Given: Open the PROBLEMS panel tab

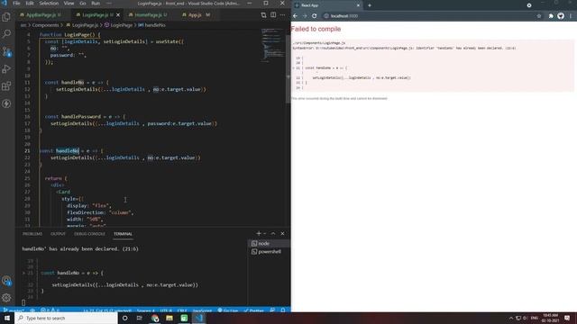Looking at the screenshot, I should click(32, 234).
